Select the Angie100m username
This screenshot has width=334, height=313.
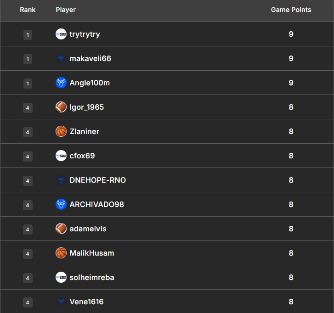coord(90,83)
